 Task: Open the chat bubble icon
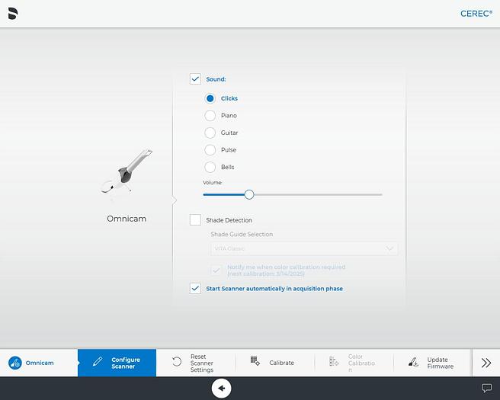click(486, 389)
